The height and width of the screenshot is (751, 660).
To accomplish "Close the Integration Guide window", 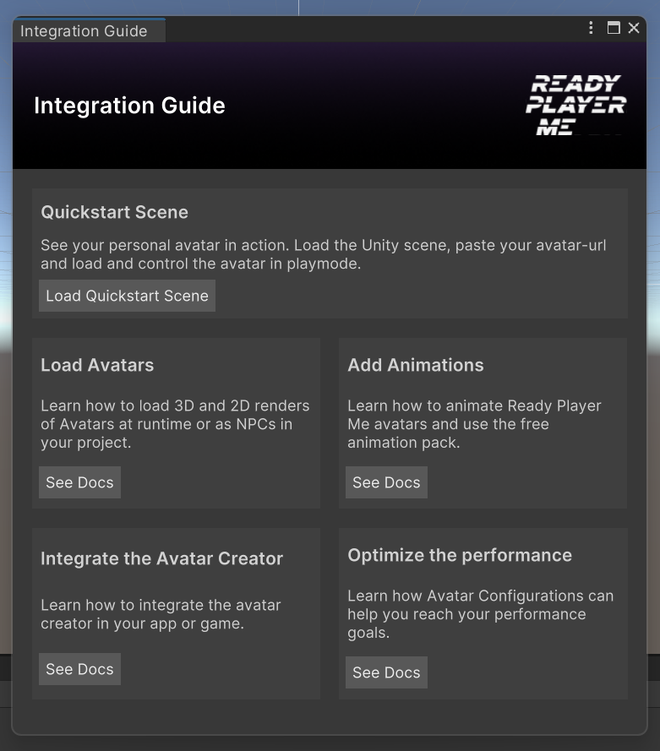I will (633, 27).
